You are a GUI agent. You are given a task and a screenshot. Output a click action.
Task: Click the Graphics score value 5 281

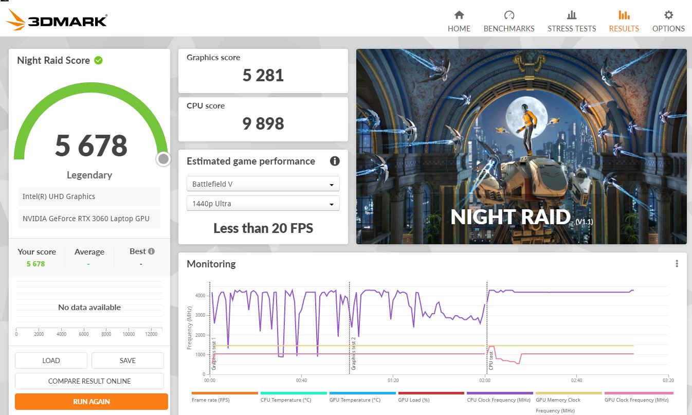263,76
